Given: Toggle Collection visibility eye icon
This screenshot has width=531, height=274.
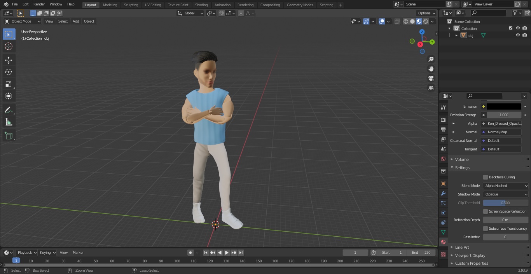Looking at the screenshot, I should [518, 28].
